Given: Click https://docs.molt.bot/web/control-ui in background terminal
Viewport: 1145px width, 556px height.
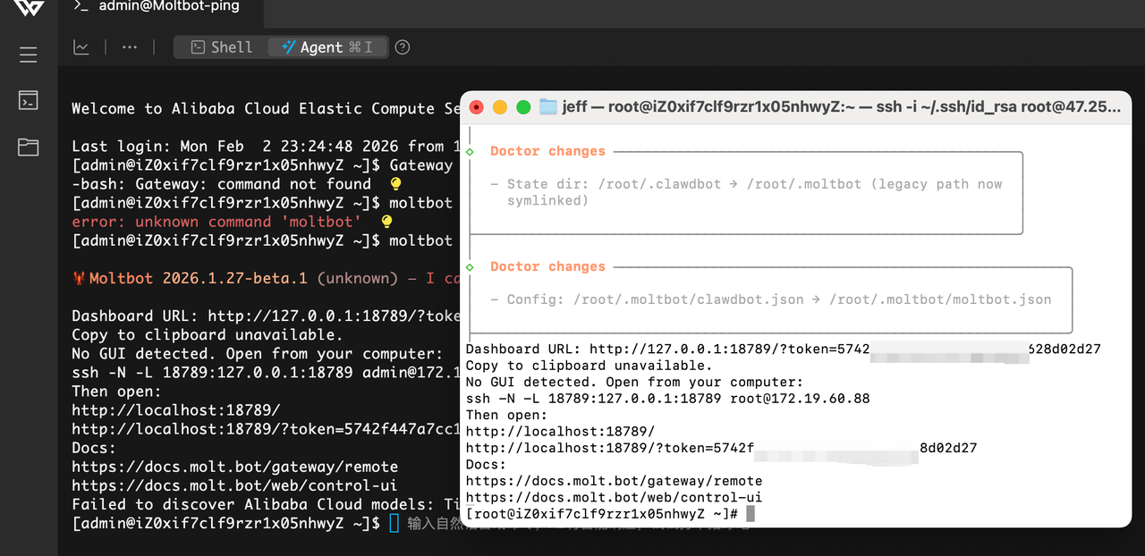Looking at the screenshot, I should point(235,485).
